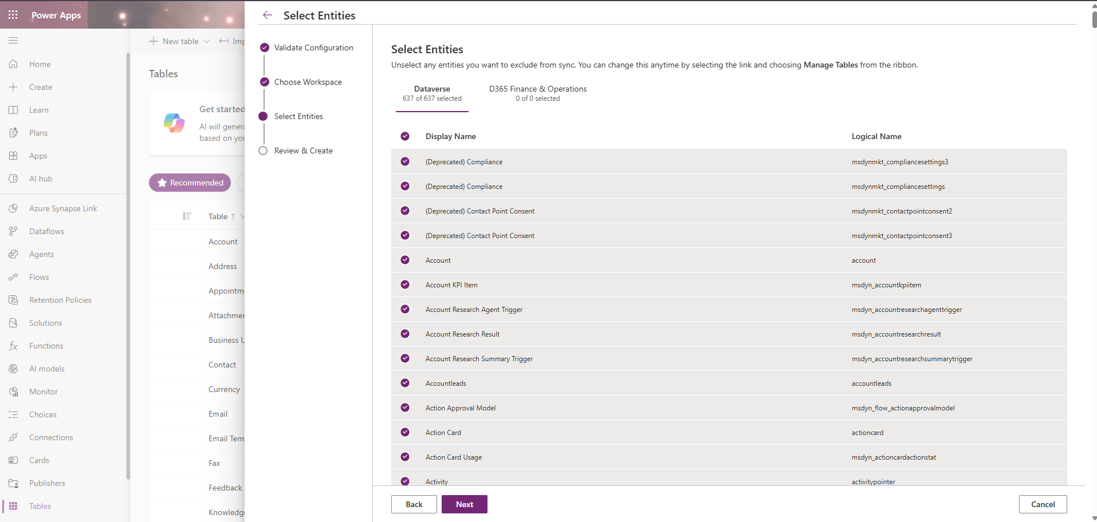Screen dimensions: 1097x522
Task: Open Retention Policies from the sidebar
Action: pos(60,300)
